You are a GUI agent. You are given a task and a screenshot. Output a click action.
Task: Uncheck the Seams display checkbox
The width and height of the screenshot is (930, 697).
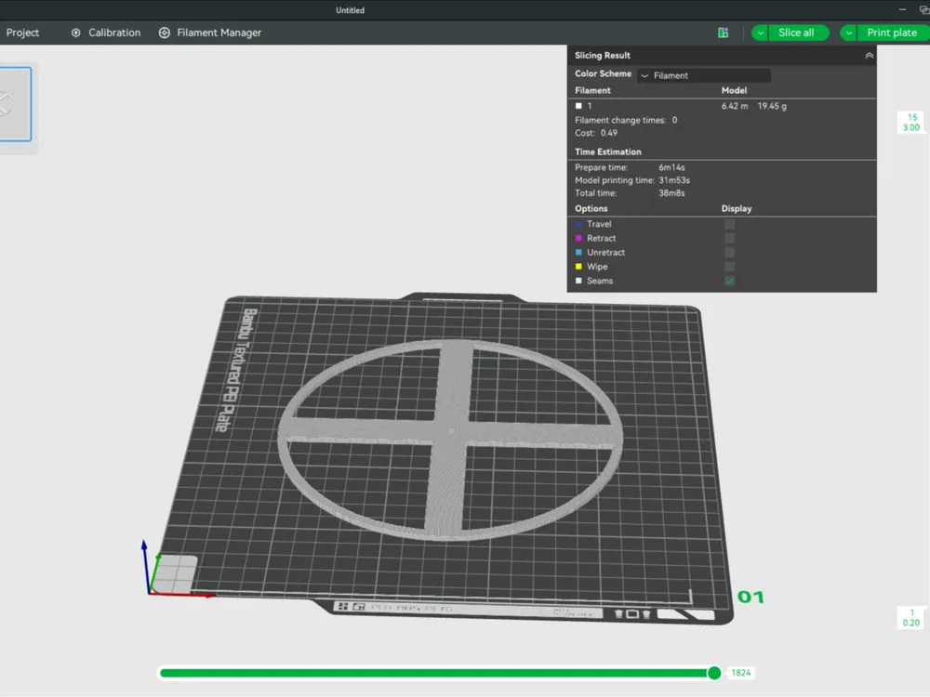pos(729,281)
